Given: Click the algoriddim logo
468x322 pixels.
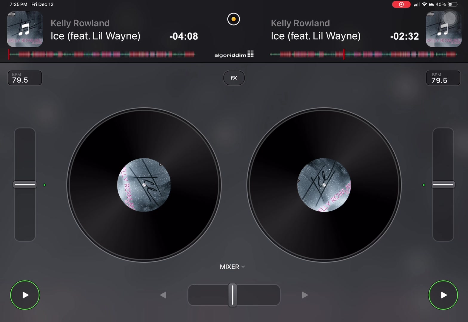Looking at the screenshot, I should point(234,54).
